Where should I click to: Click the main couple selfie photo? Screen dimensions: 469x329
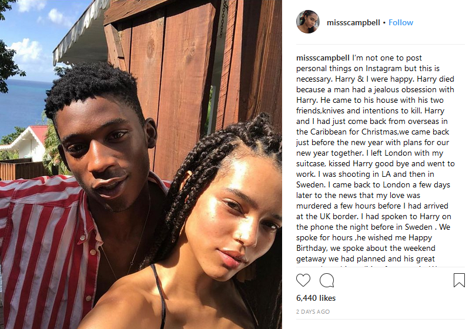(141, 164)
